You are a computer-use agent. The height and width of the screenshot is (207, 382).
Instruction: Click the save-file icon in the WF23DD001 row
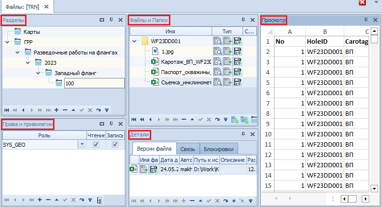238,41
